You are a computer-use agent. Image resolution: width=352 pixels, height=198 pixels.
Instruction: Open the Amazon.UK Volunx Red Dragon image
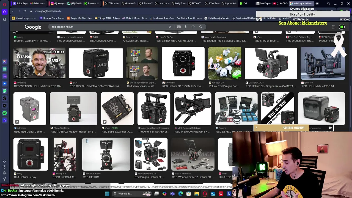click(225, 63)
